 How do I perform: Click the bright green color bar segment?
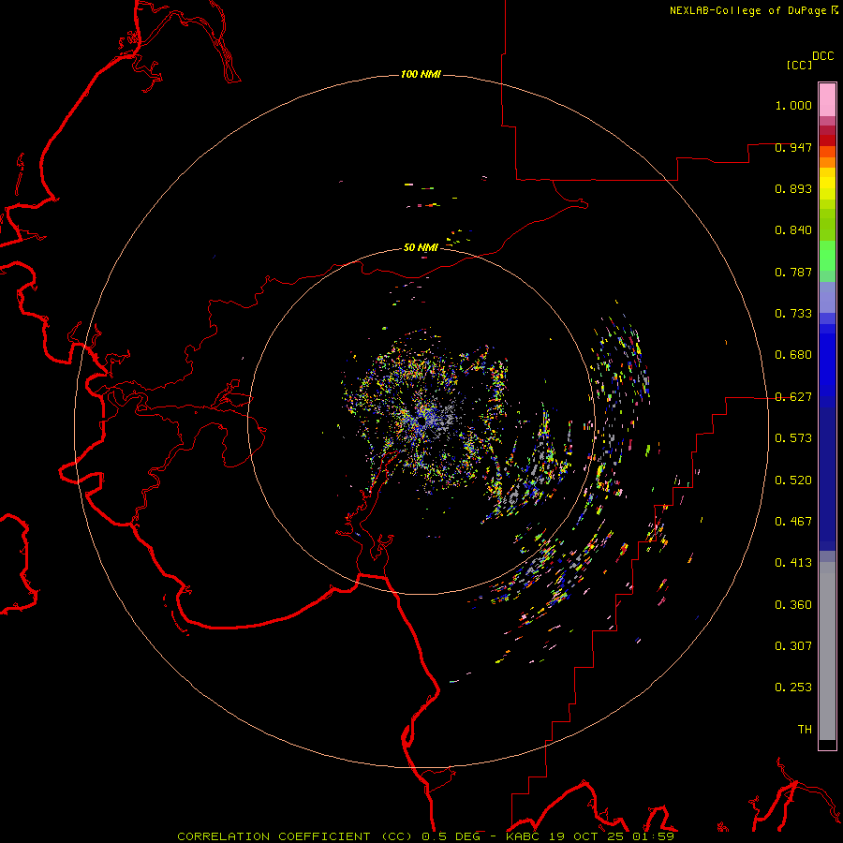tap(827, 256)
